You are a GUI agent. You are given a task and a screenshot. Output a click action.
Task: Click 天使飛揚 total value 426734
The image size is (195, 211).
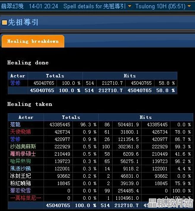[62, 132]
